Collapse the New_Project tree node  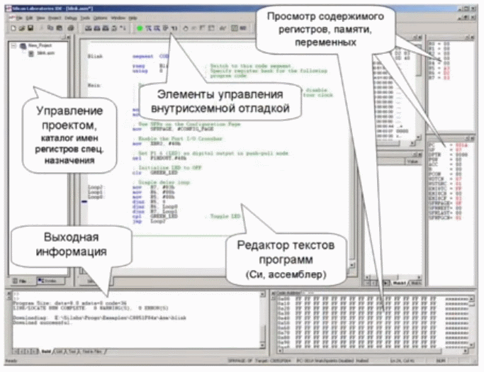click(x=14, y=45)
